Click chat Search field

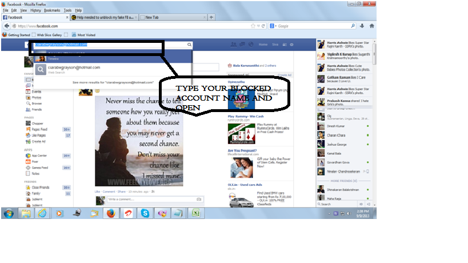pyautogui.click(x=337, y=204)
